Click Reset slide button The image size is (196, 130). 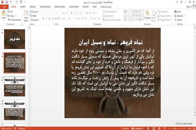coord(33,16)
